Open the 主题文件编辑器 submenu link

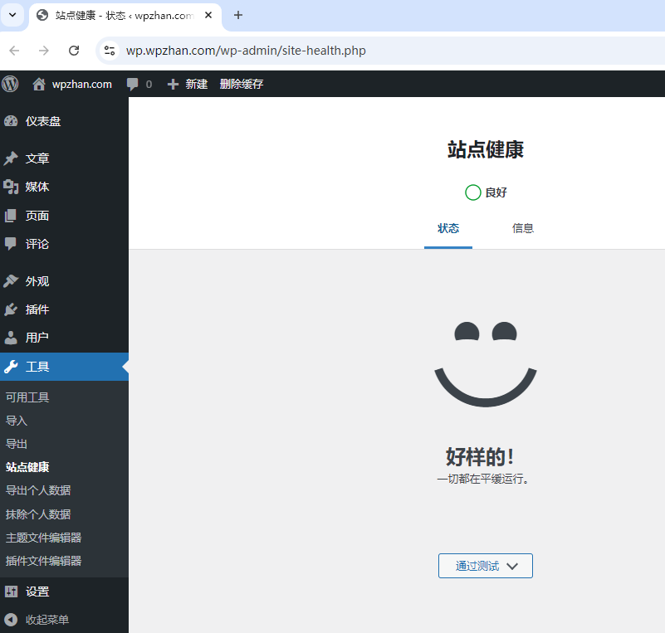click(x=43, y=538)
